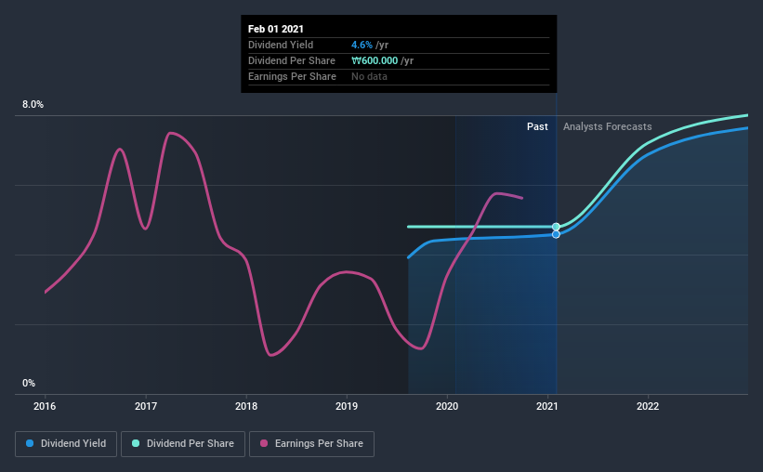
Task: Click the 2016 x-axis label
Action: tap(45, 406)
